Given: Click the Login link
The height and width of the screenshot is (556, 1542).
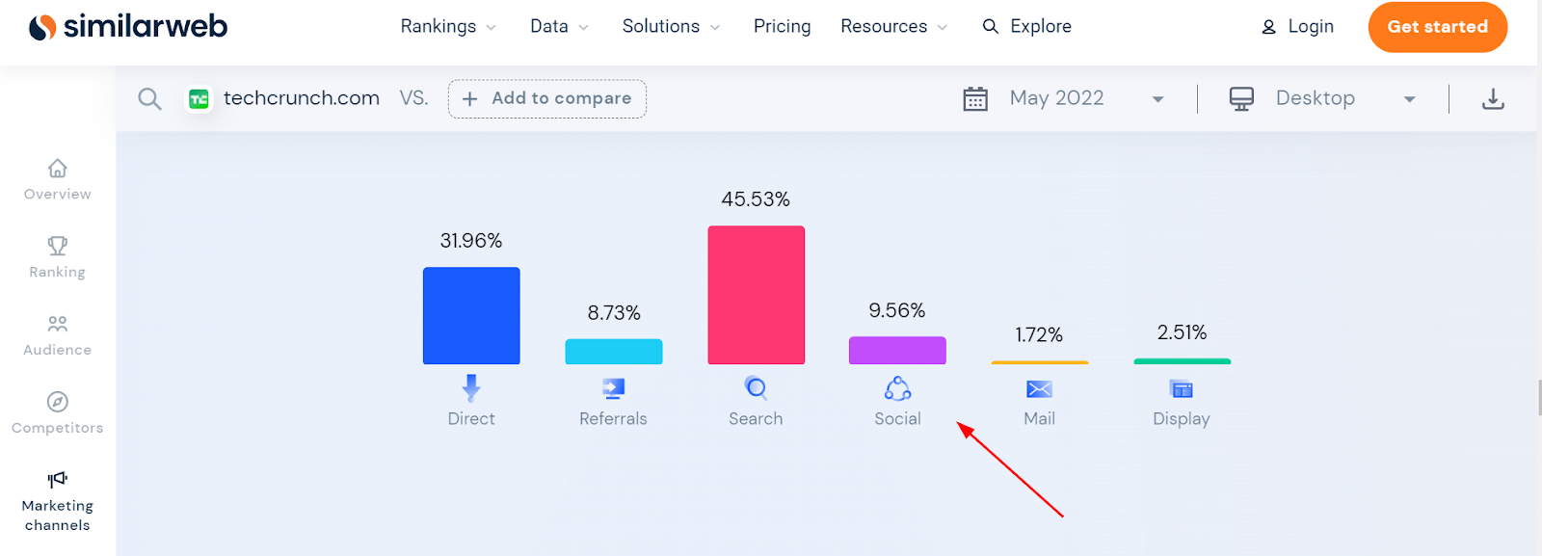Looking at the screenshot, I should coord(1298,27).
